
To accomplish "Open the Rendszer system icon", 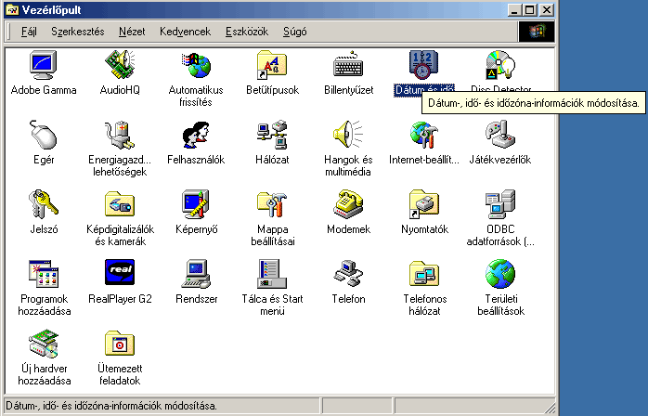I will coord(196,275).
